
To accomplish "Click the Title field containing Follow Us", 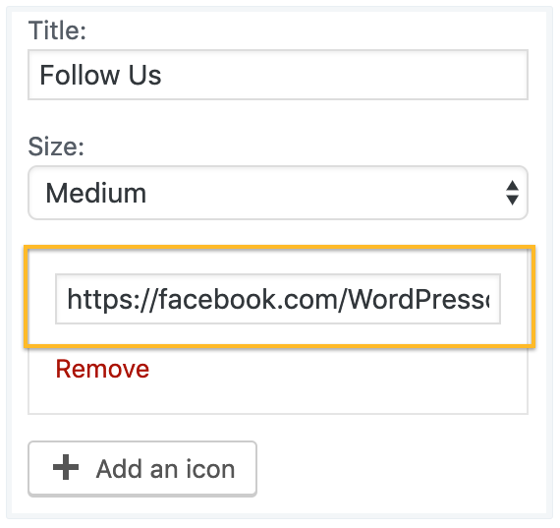I will coord(278,75).
